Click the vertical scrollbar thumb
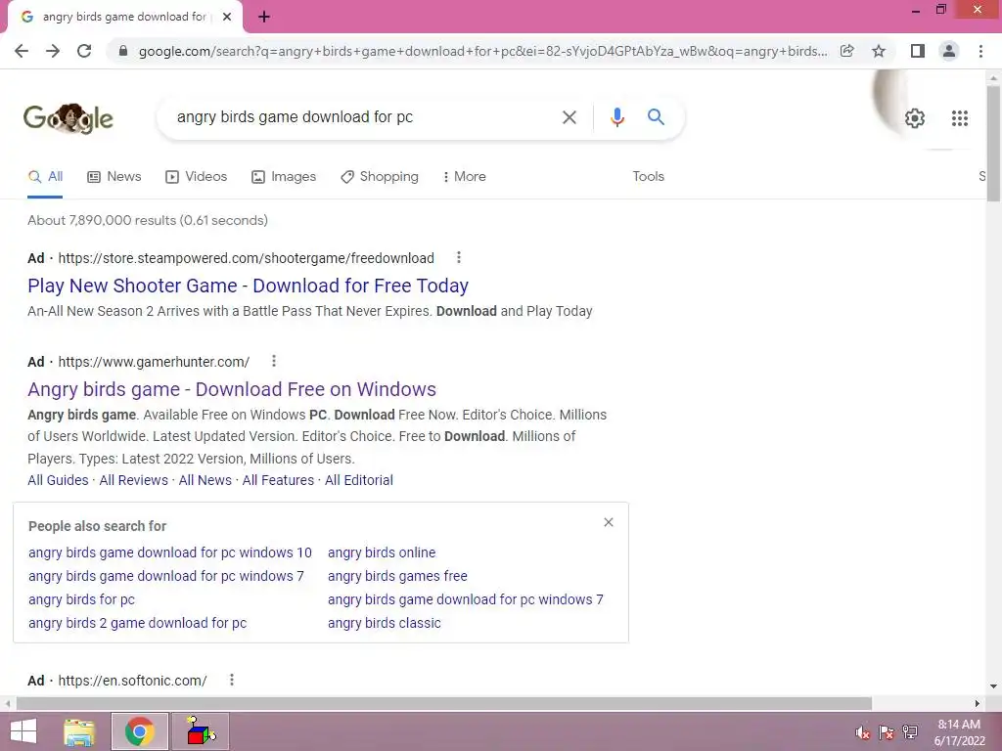This screenshot has height=751, width=1002. (993, 144)
